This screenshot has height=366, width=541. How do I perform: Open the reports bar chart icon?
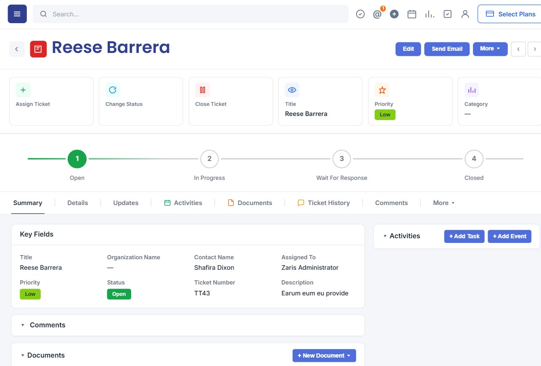pyautogui.click(x=430, y=14)
